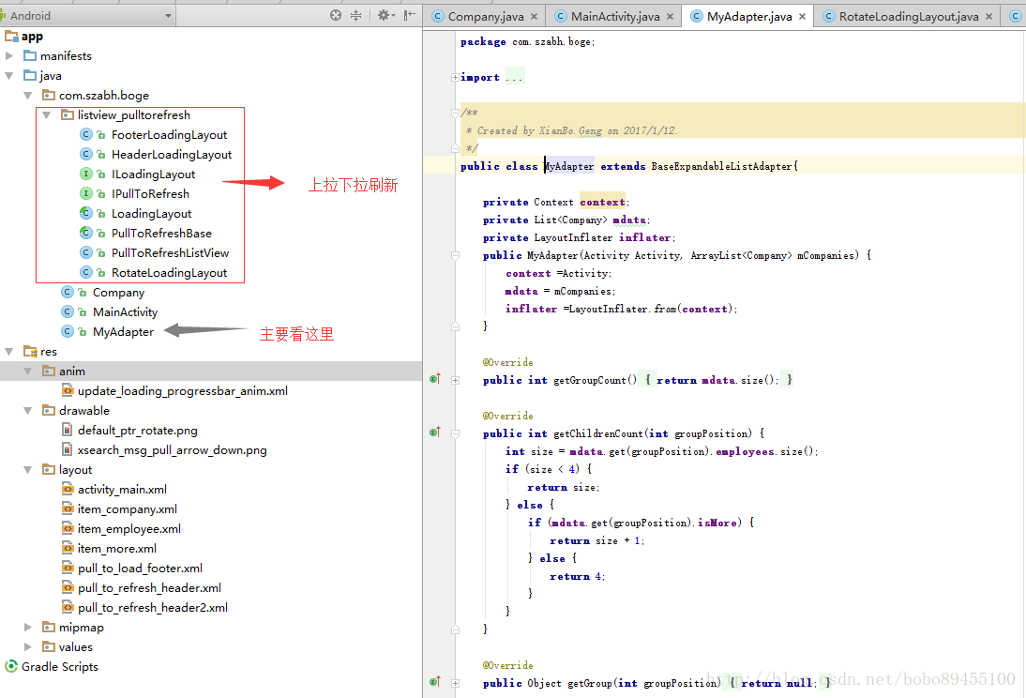Click the override gutter icon beside getGroupCount

coord(435,378)
